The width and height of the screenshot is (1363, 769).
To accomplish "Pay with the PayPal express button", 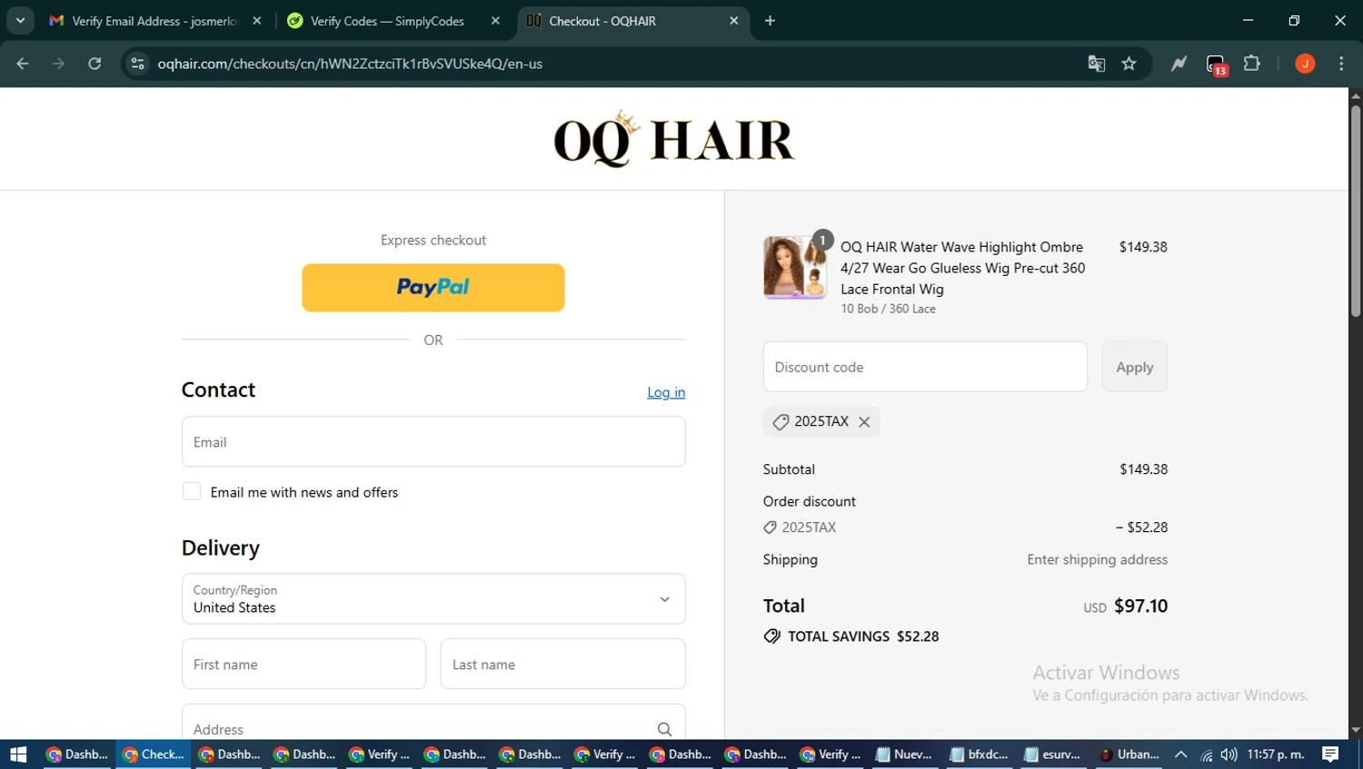I will click(433, 287).
